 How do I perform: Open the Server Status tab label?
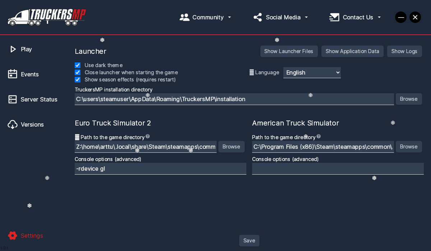[x=39, y=99]
